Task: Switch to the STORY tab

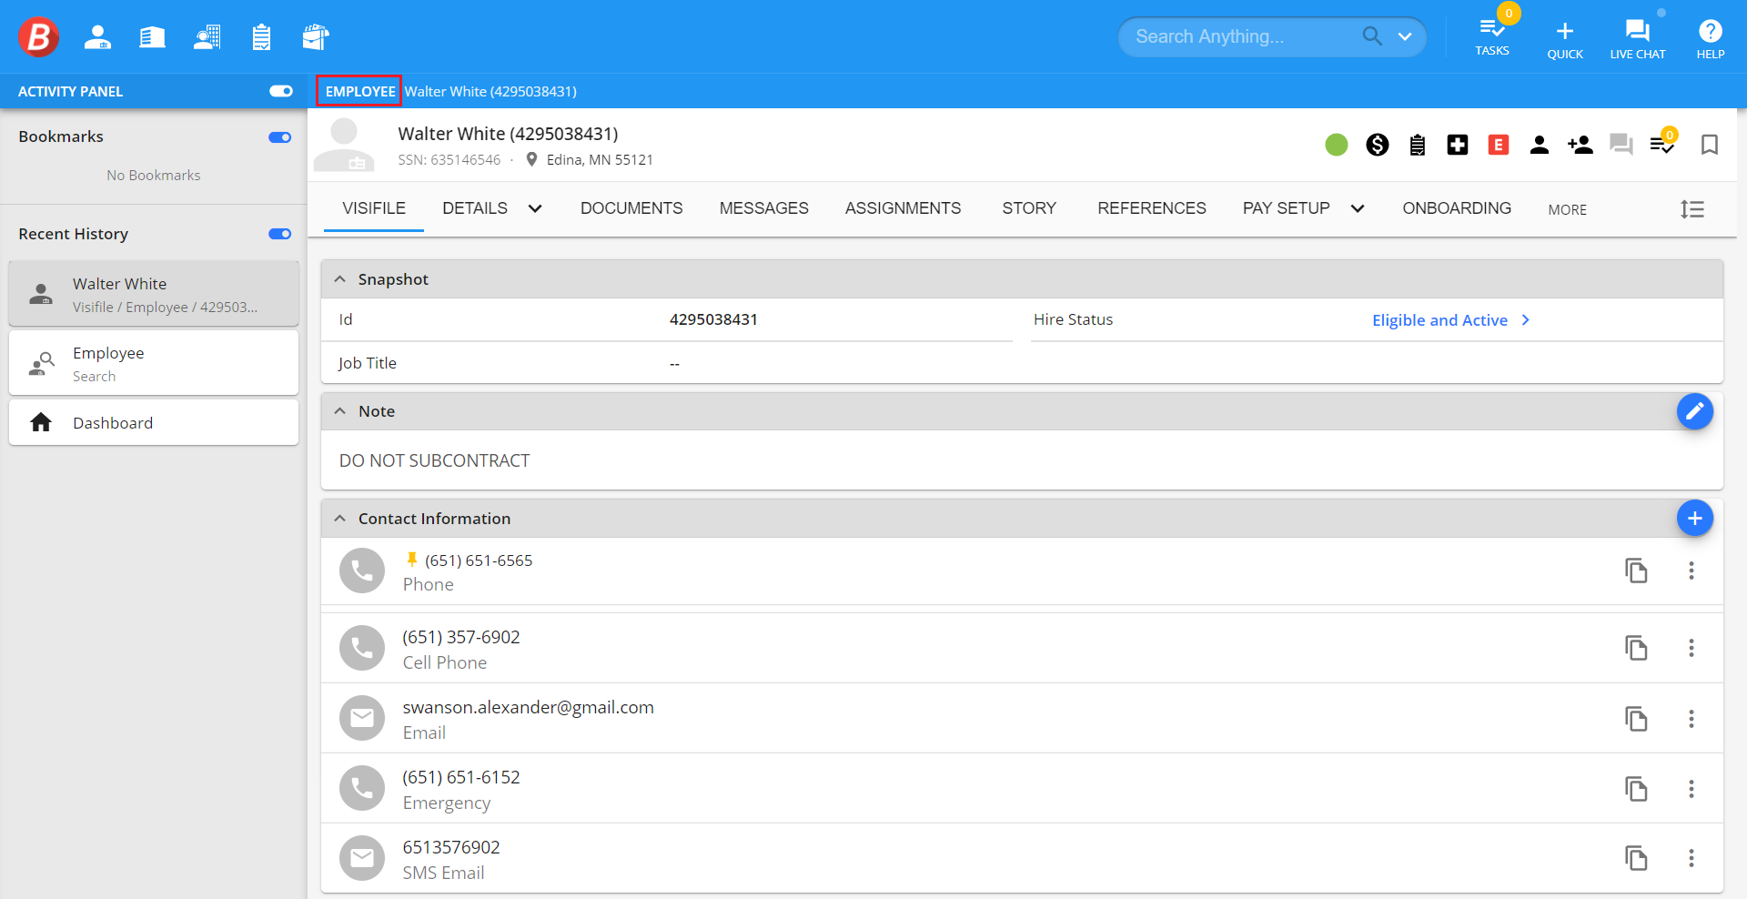Action: point(1029,208)
